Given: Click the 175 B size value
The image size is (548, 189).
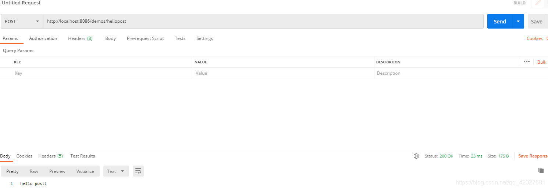Looking at the screenshot, I should [503, 156].
